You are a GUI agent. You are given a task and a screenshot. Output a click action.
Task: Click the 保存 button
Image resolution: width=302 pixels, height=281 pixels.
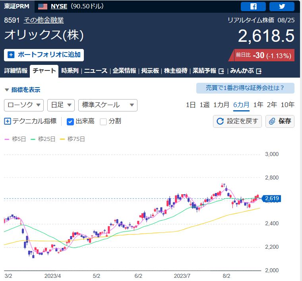[280, 121]
